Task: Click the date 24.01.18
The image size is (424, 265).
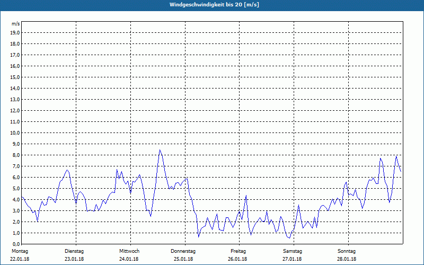Action: click(x=129, y=259)
